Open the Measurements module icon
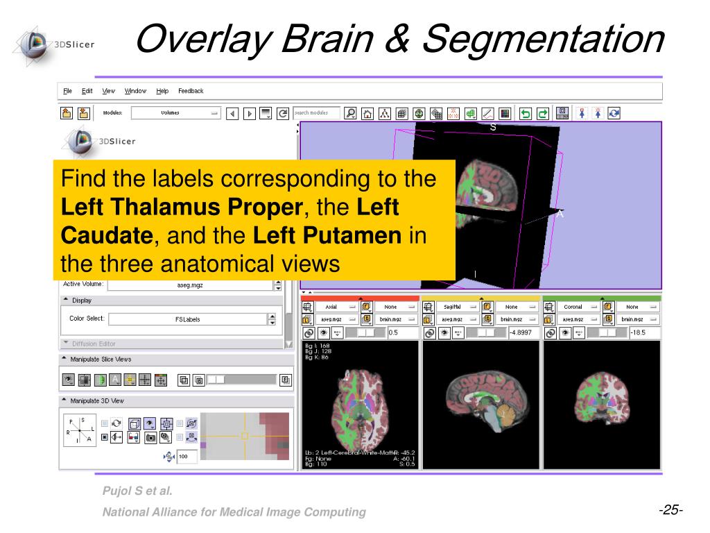Viewport: 710px width, 533px height. [487, 113]
